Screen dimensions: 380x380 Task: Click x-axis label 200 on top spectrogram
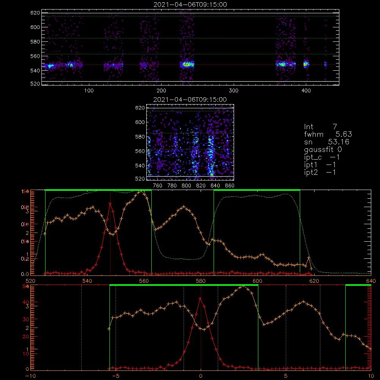pos(161,91)
